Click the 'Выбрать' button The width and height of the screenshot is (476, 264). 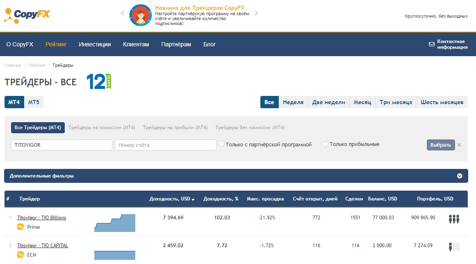440,145
